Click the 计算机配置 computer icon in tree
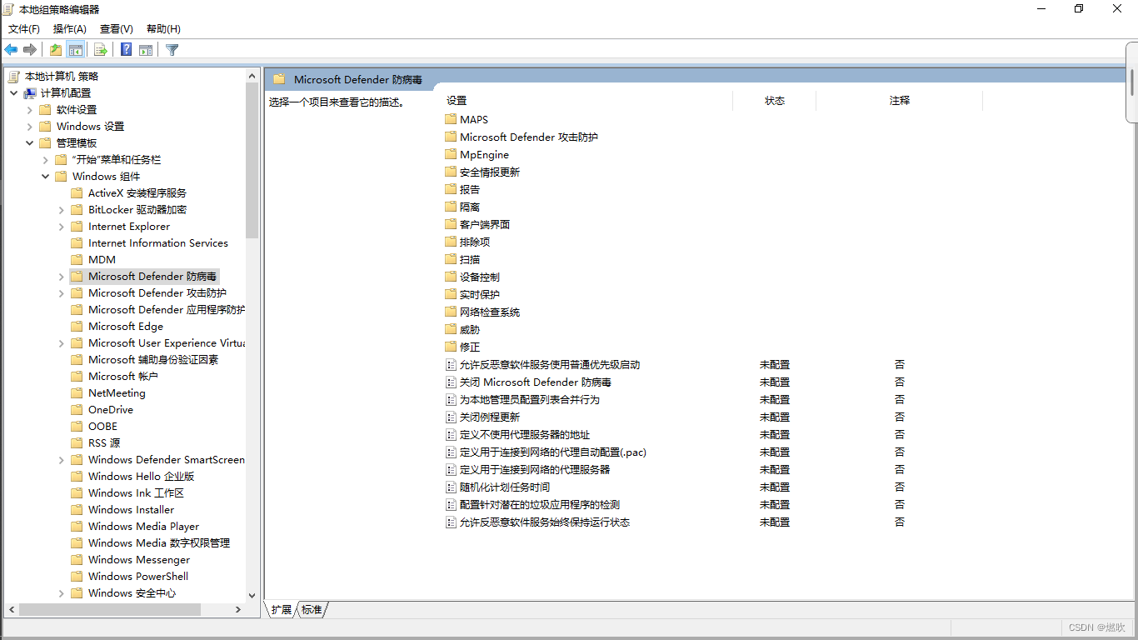The image size is (1138, 640). coord(30,92)
